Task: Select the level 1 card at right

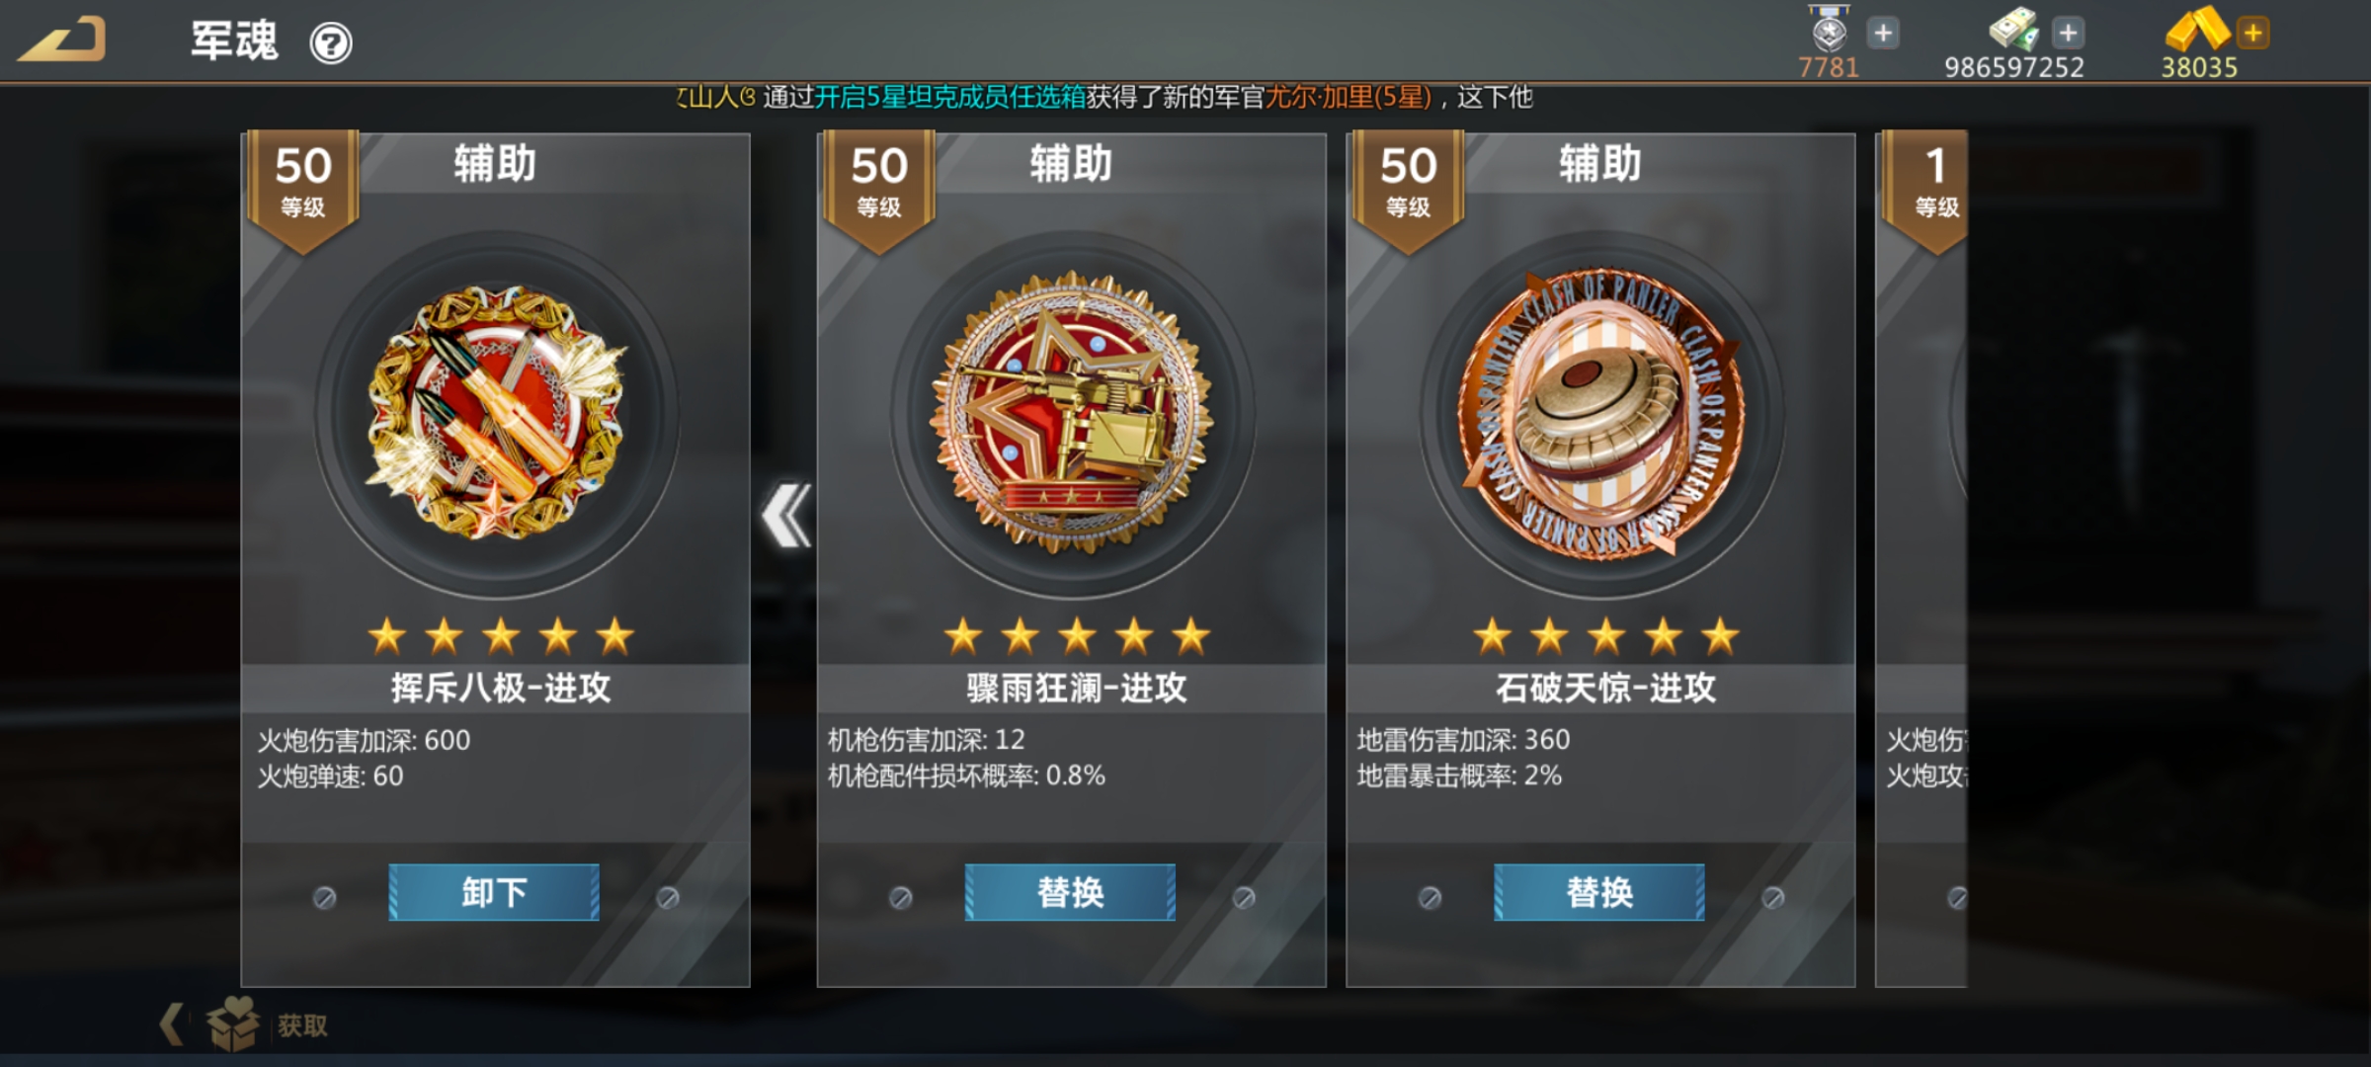Action: 1922,558
